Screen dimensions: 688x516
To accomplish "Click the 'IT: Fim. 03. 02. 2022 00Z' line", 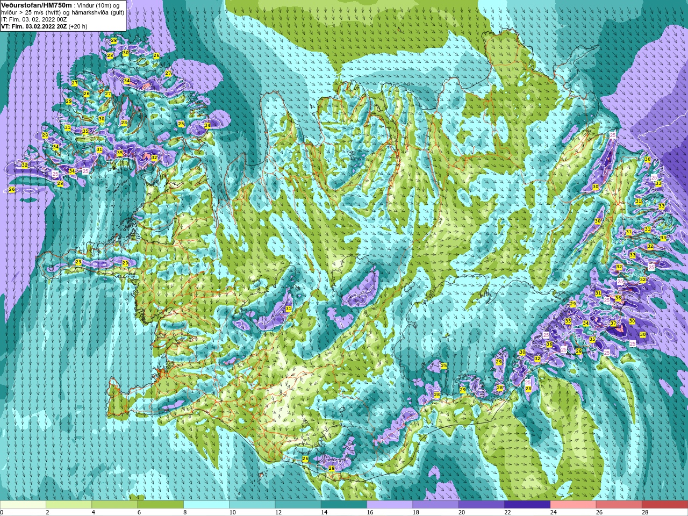I will click(34, 19).
